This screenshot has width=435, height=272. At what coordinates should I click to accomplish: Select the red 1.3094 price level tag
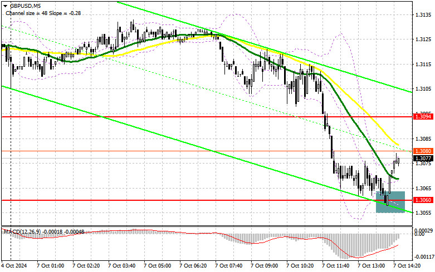pos(423,117)
